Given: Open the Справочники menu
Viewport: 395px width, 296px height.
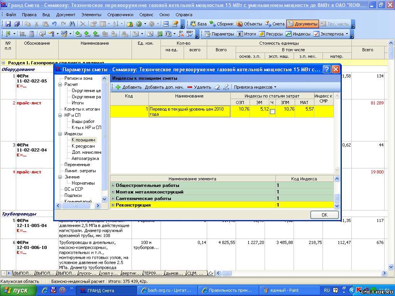Looking at the screenshot, I should (x=120, y=15).
